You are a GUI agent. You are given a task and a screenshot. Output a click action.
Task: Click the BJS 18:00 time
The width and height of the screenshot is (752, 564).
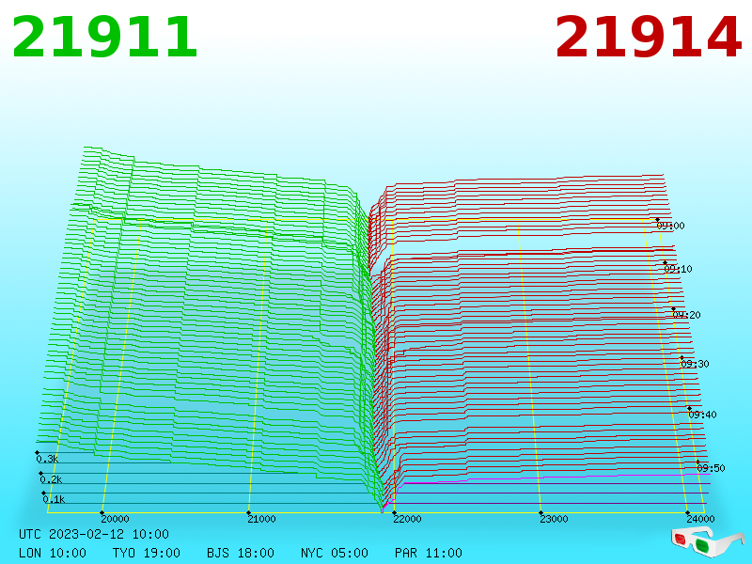pyautogui.click(x=241, y=553)
